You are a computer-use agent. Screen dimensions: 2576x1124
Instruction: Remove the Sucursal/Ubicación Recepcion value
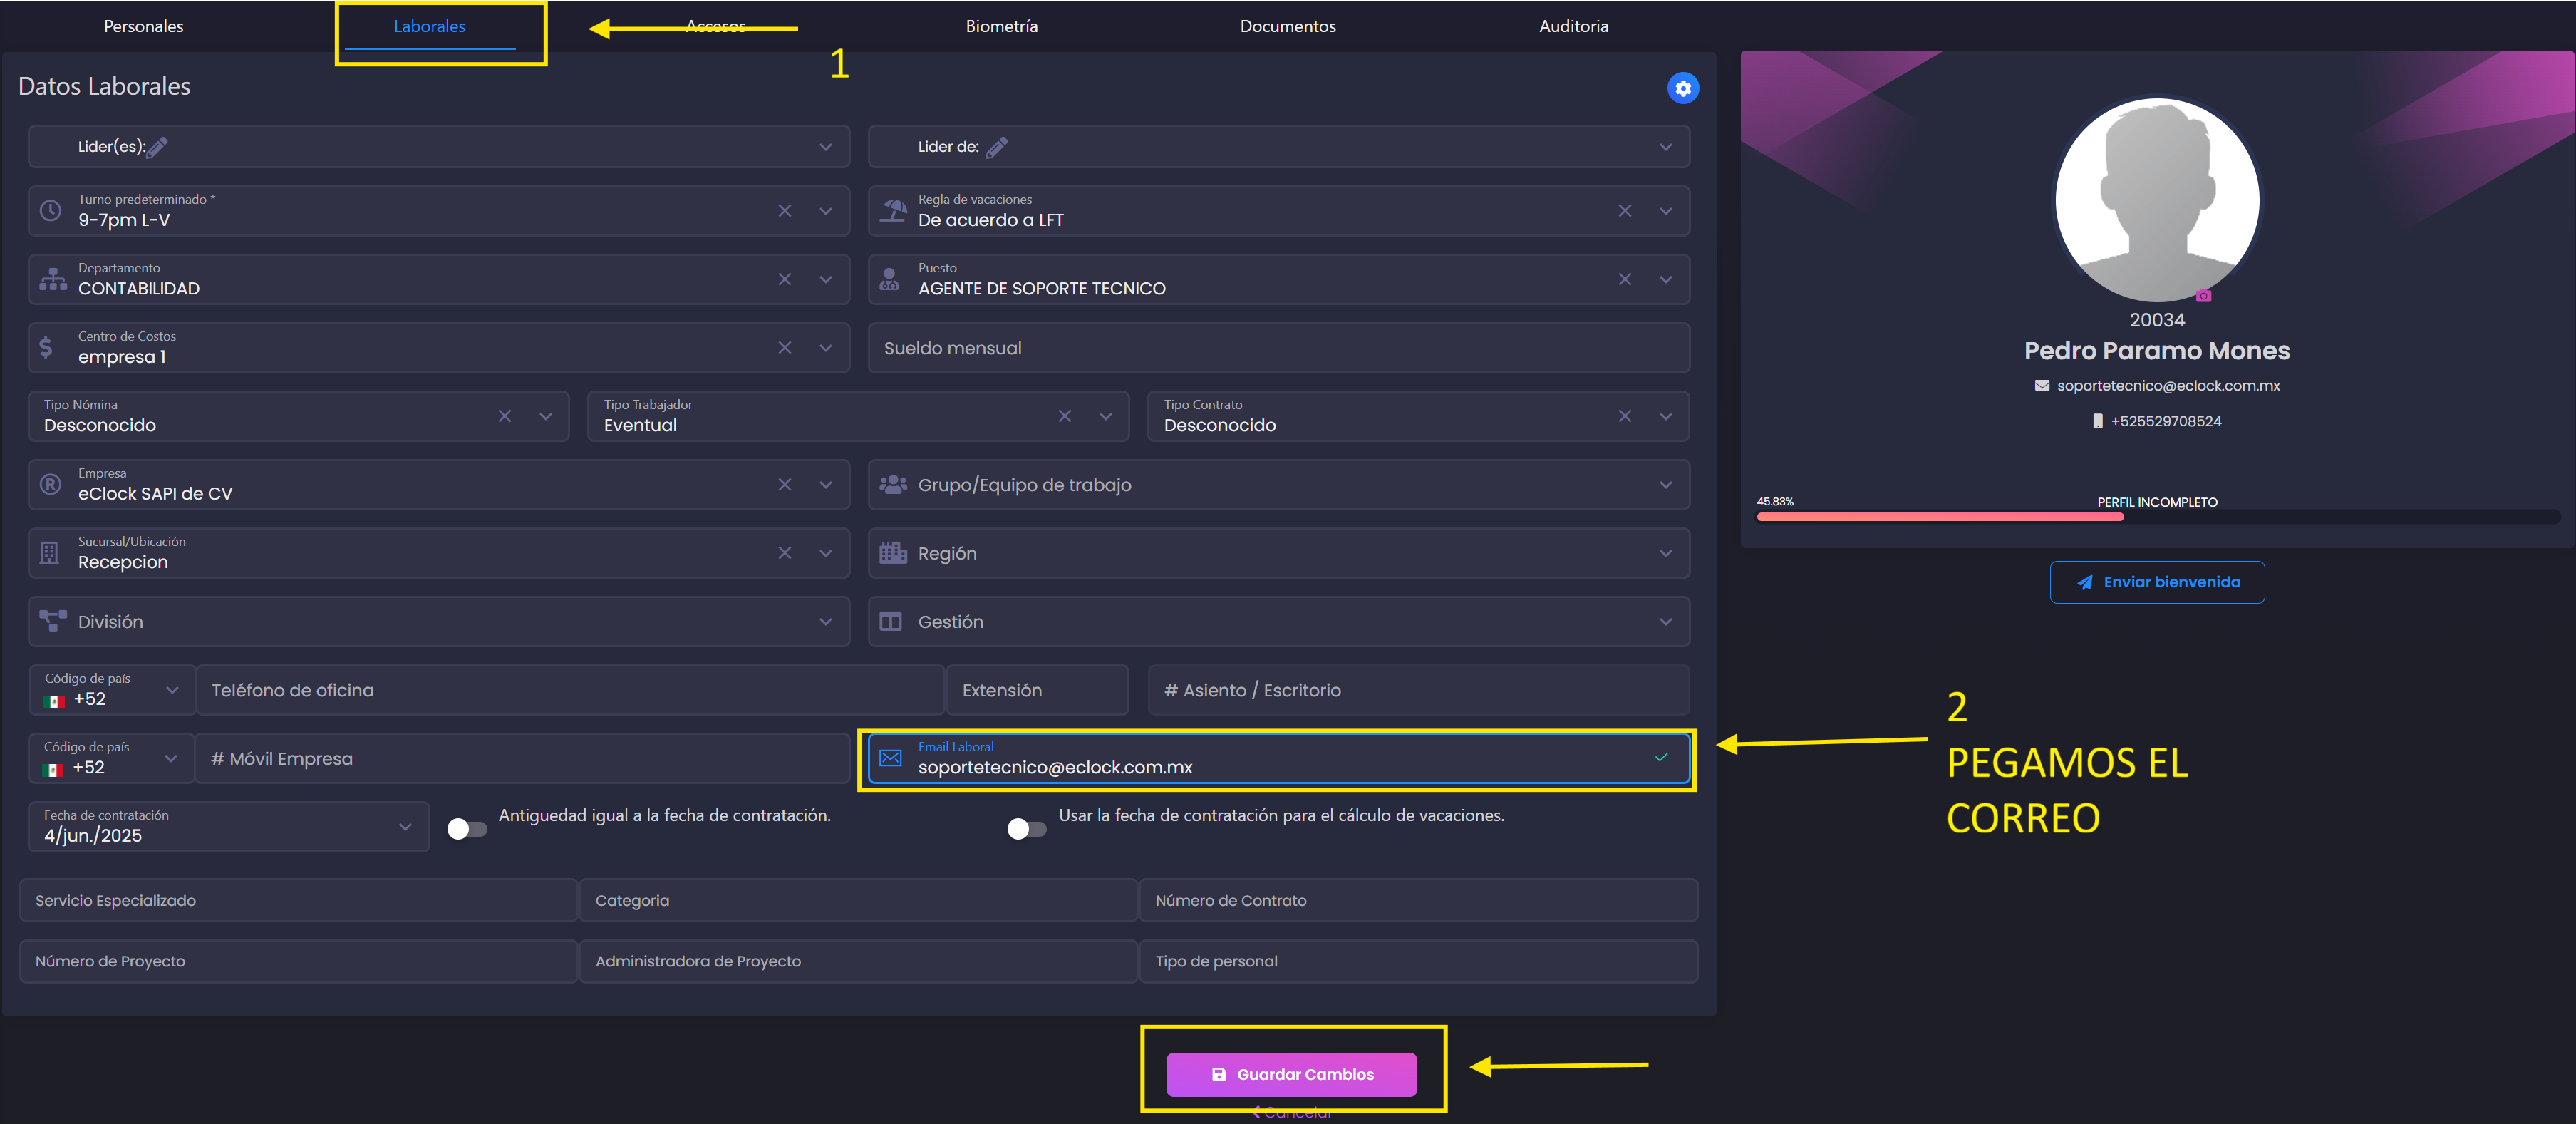tap(784, 553)
